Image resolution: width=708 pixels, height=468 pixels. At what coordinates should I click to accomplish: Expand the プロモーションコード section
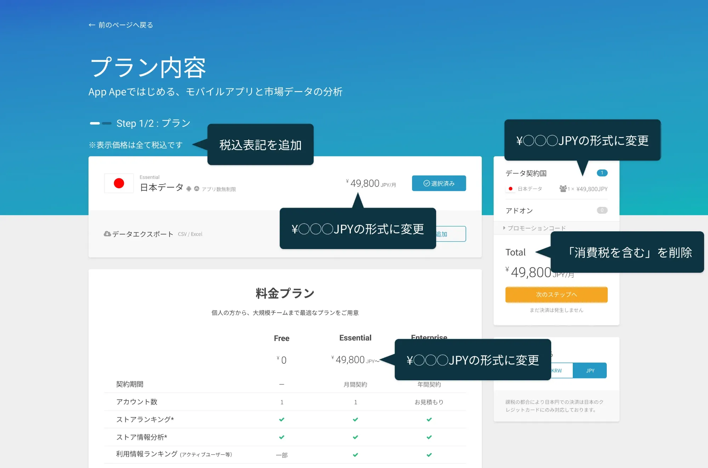[x=535, y=228]
